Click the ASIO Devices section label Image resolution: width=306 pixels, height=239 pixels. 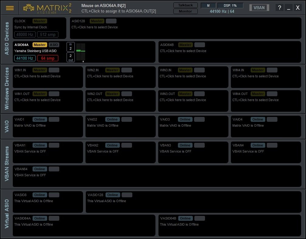pos(7,38)
